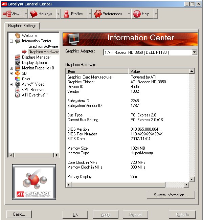Image resolution: width=203 pixels, height=220 pixels.
Task: Click the Welcome hand icon in tree
Action: 18,35
